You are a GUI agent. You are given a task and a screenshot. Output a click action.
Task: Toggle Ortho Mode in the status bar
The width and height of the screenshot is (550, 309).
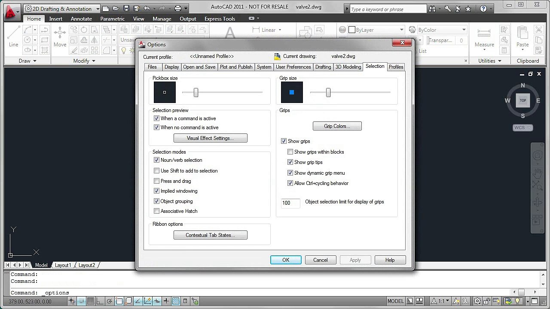pyautogui.click(x=100, y=301)
